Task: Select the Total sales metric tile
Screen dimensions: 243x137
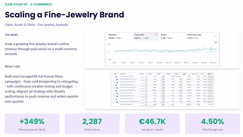Action: pyautogui.click(x=146, y=36)
